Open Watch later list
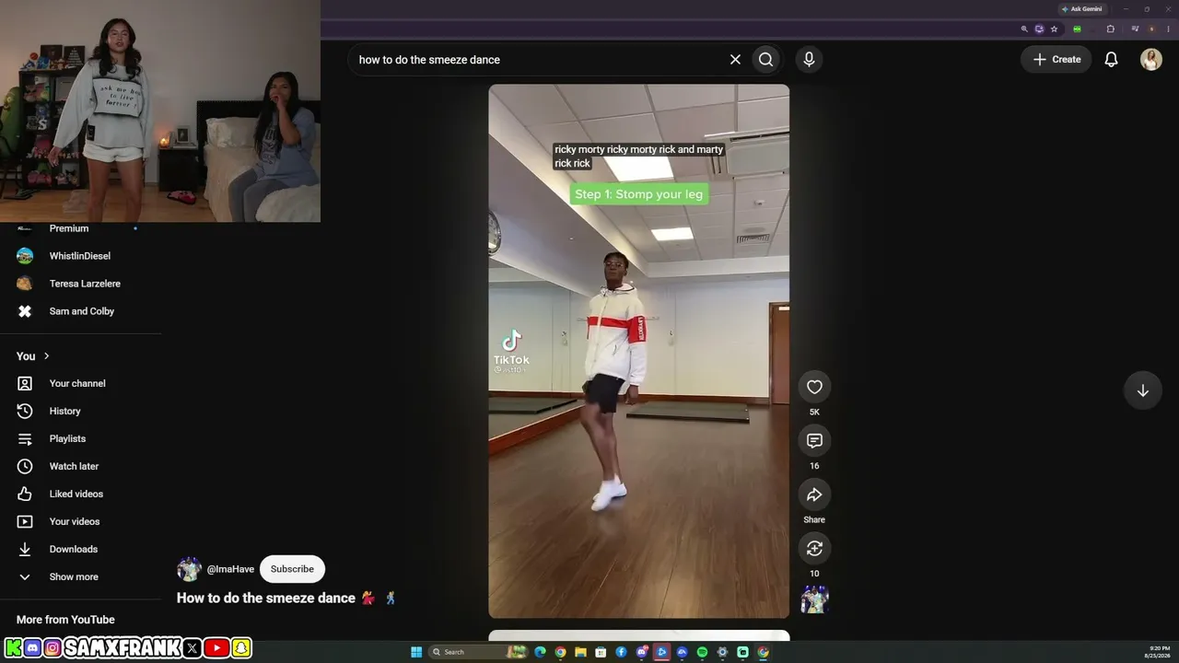This screenshot has width=1179, height=663. tap(74, 467)
